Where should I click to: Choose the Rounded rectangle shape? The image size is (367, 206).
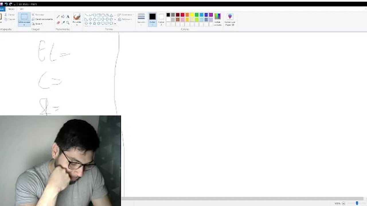coord(103,15)
